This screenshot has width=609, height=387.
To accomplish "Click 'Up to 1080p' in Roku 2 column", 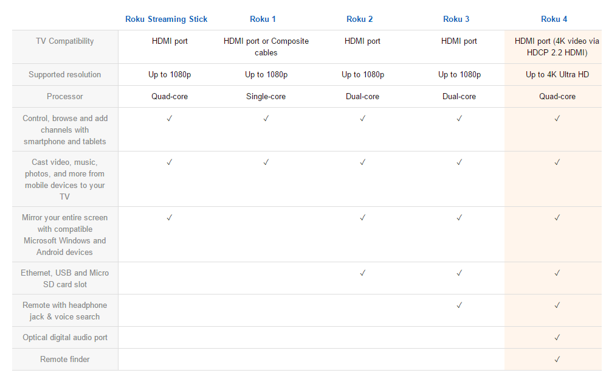I will pos(363,74).
